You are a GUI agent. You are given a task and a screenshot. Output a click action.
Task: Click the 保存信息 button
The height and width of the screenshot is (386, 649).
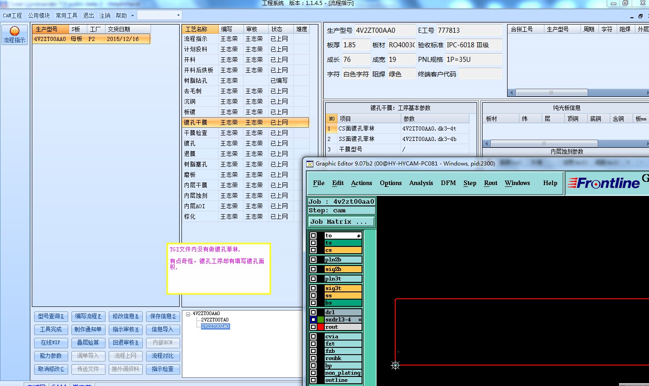pyautogui.click(x=163, y=316)
